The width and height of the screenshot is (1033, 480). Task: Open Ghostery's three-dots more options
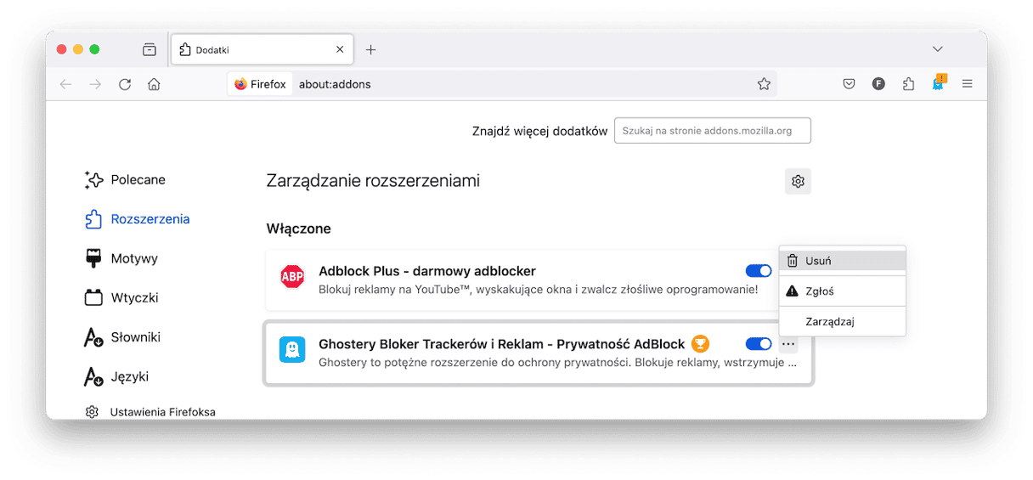pos(788,344)
